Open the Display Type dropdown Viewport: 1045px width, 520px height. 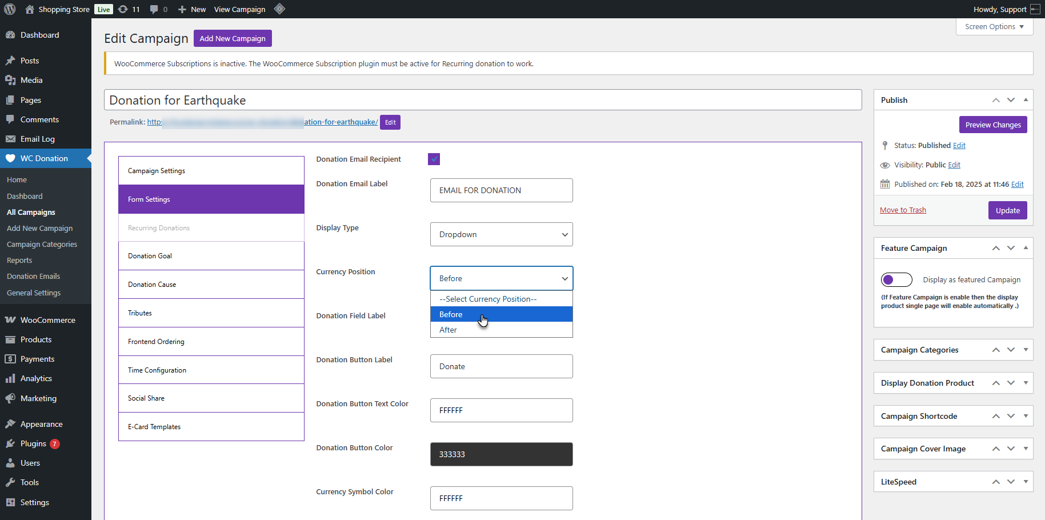pyautogui.click(x=501, y=234)
